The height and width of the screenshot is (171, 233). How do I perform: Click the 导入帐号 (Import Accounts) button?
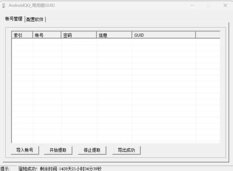coord(25,150)
